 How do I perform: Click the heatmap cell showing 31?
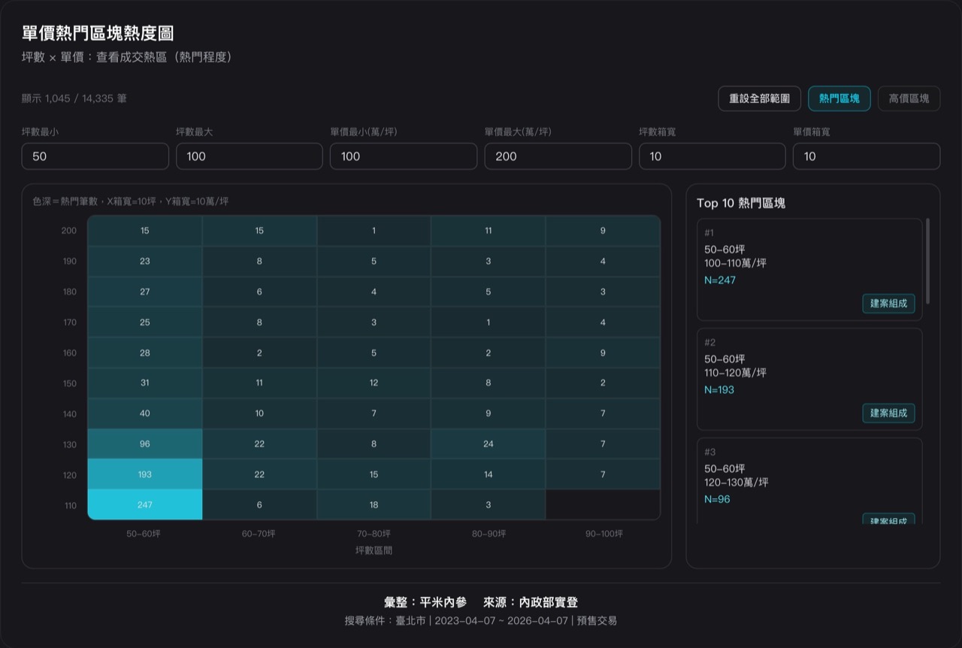[145, 383]
